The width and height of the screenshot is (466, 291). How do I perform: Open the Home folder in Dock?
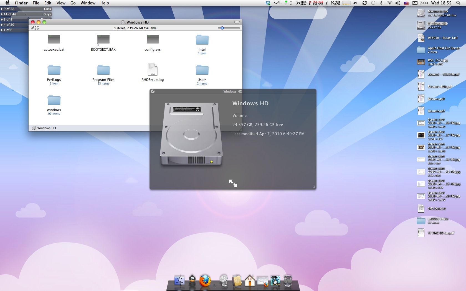pos(250,280)
